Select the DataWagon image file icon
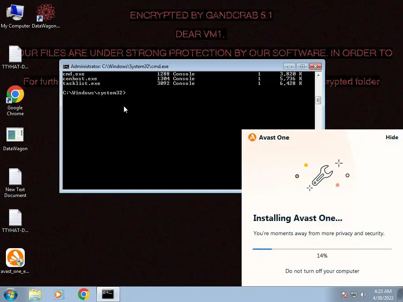403x302 pixels. click(15, 139)
